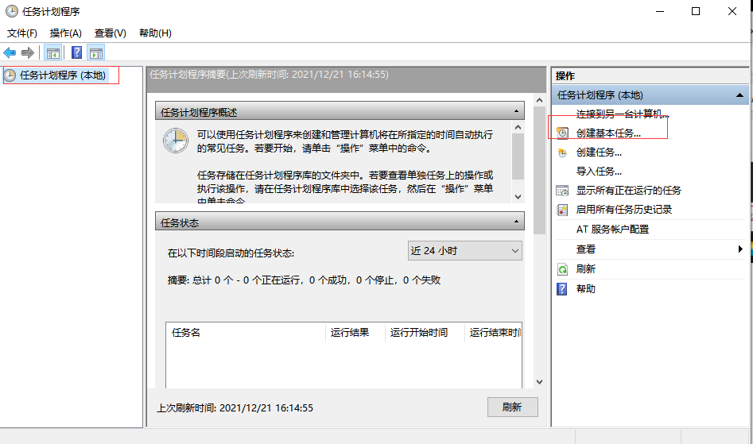Click the 创建基本任务 clock icon

click(x=562, y=133)
